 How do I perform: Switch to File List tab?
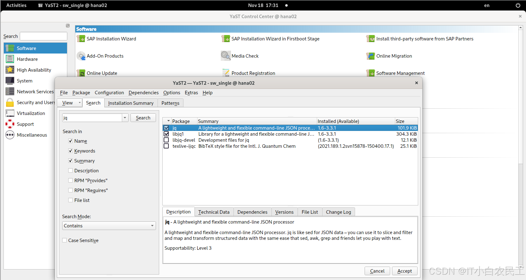pos(310,212)
